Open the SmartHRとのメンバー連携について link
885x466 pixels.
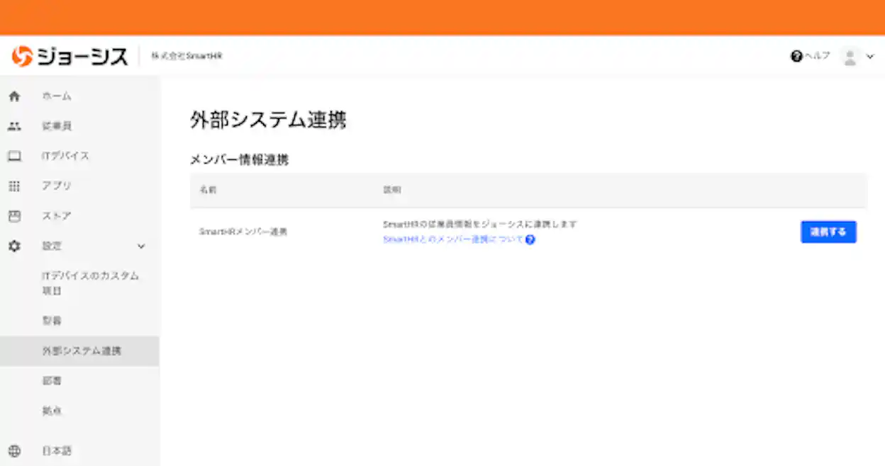(448, 239)
